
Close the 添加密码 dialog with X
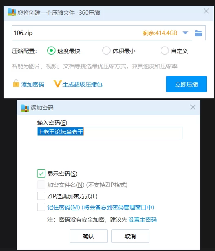193,107
